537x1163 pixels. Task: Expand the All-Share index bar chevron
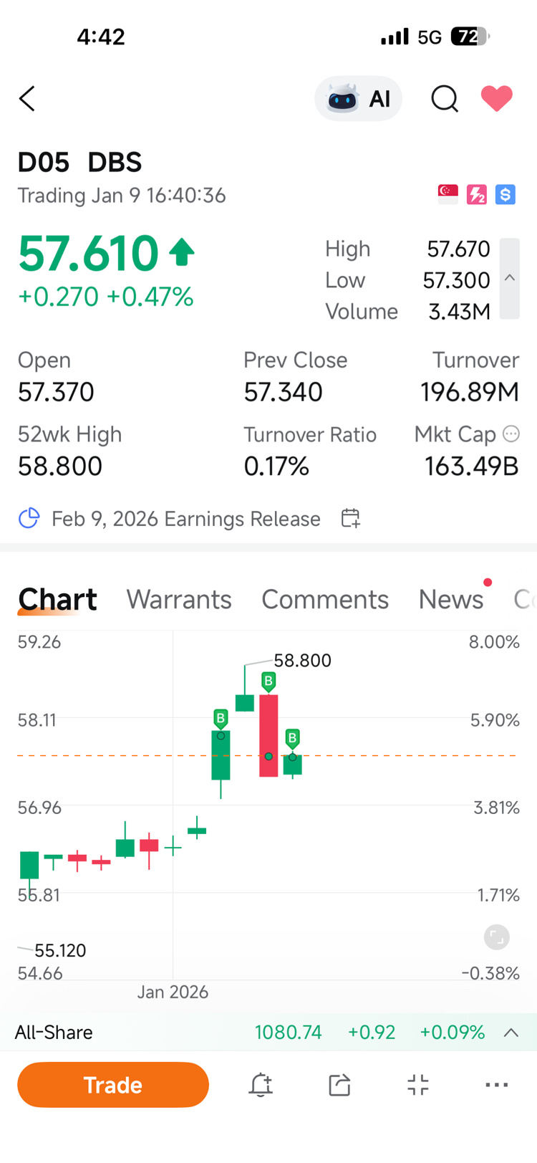click(511, 1033)
